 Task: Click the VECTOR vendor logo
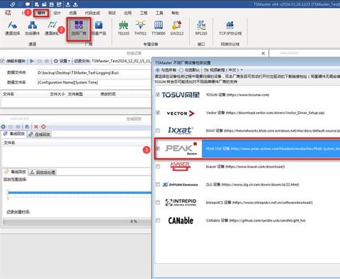181,113
